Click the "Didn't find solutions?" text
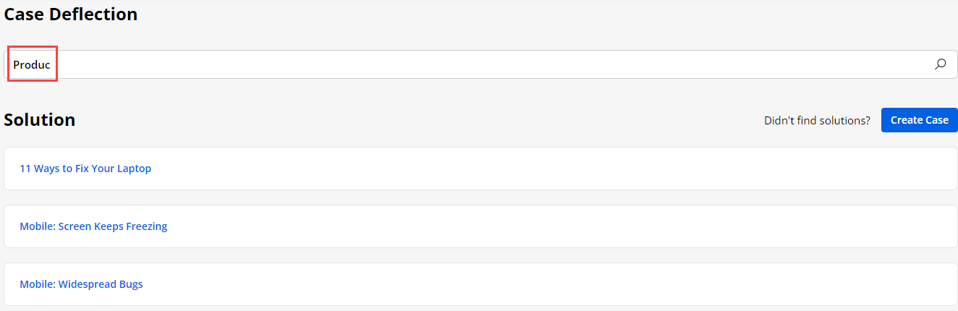Screen dimensions: 958x311 817,121
